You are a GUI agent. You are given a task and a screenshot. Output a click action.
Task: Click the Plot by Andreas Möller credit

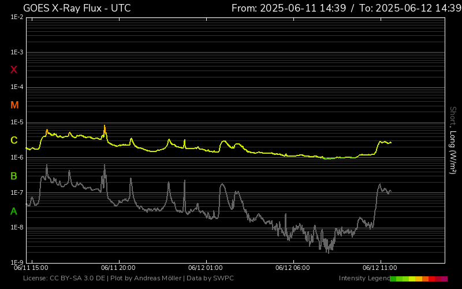pyautogui.click(x=144, y=278)
